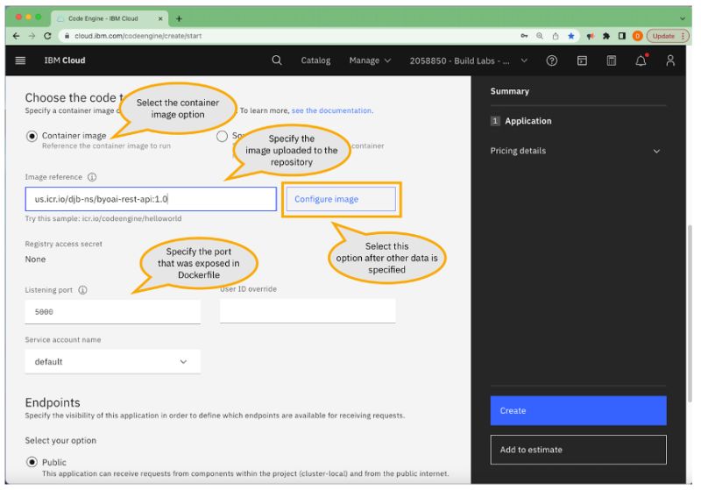This screenshot has height=490, width=701.
Task: Click the Listening port input field
Action: (113, 311)
